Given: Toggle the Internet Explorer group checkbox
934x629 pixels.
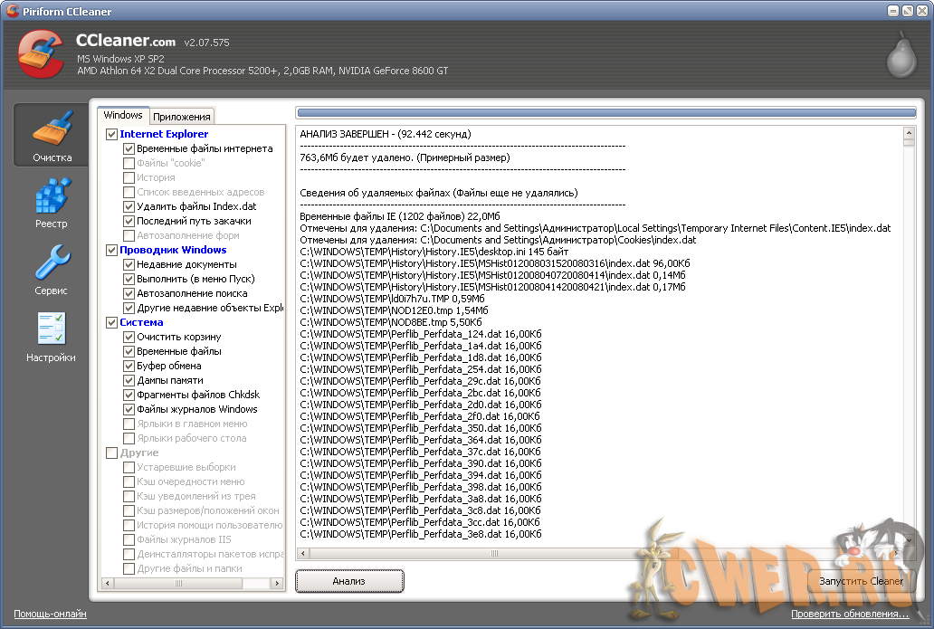Looking at the screenshot, I should click(111, 134).
